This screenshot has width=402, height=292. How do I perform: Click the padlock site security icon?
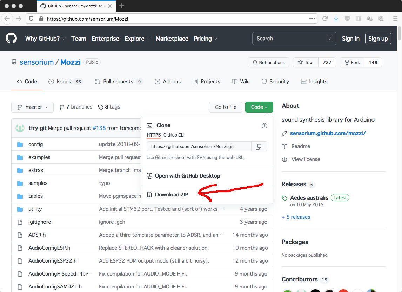point(41,19)
